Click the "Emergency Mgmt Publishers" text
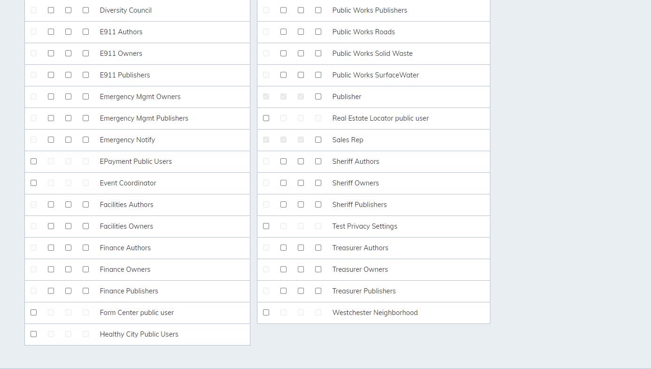651x369 pixels. tap(144, 118)
